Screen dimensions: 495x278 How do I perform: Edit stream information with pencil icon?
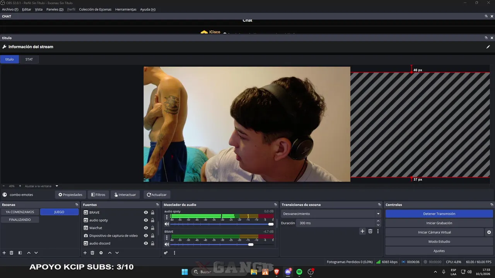(488, 47)
